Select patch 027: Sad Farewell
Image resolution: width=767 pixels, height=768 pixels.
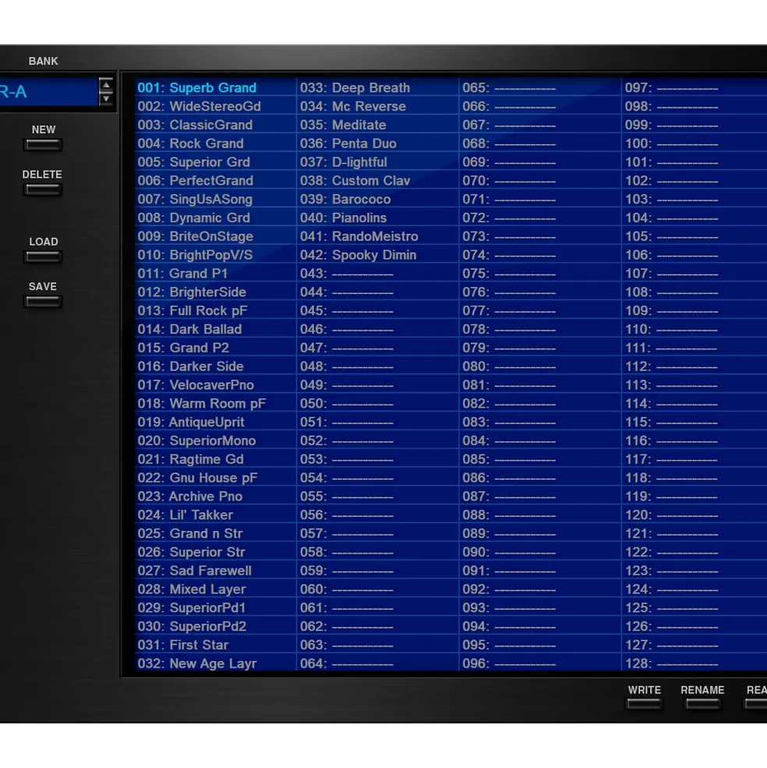click(x=215, y=571)
